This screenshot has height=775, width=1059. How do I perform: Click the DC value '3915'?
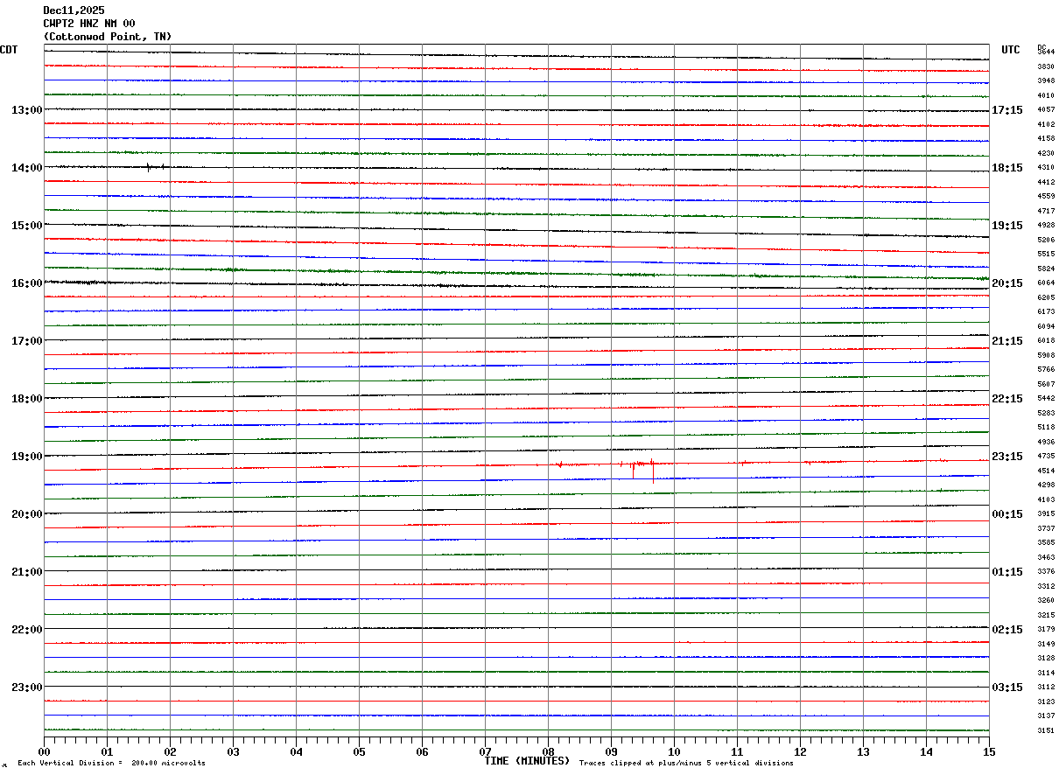(1046, 514)
